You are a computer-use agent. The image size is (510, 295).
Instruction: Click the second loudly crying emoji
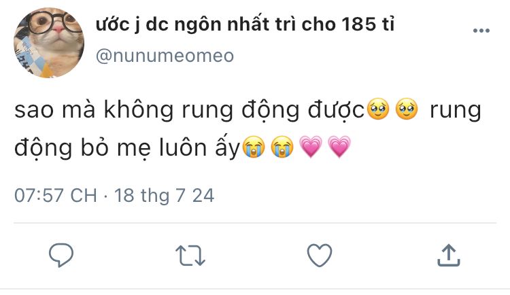click(282, 147)
